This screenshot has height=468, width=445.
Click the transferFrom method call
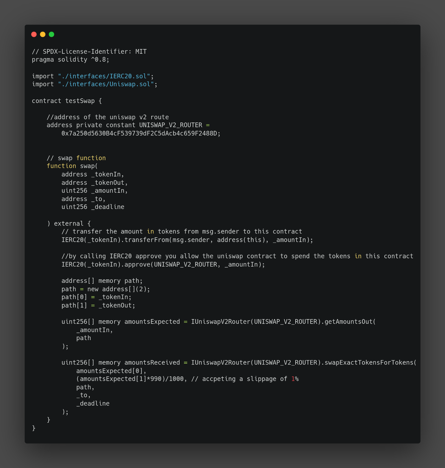(x=147, y=240)
